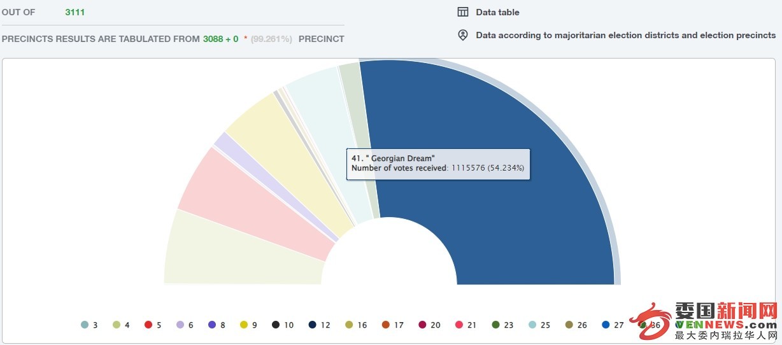Click the Data table grid icon

(463, 12)
